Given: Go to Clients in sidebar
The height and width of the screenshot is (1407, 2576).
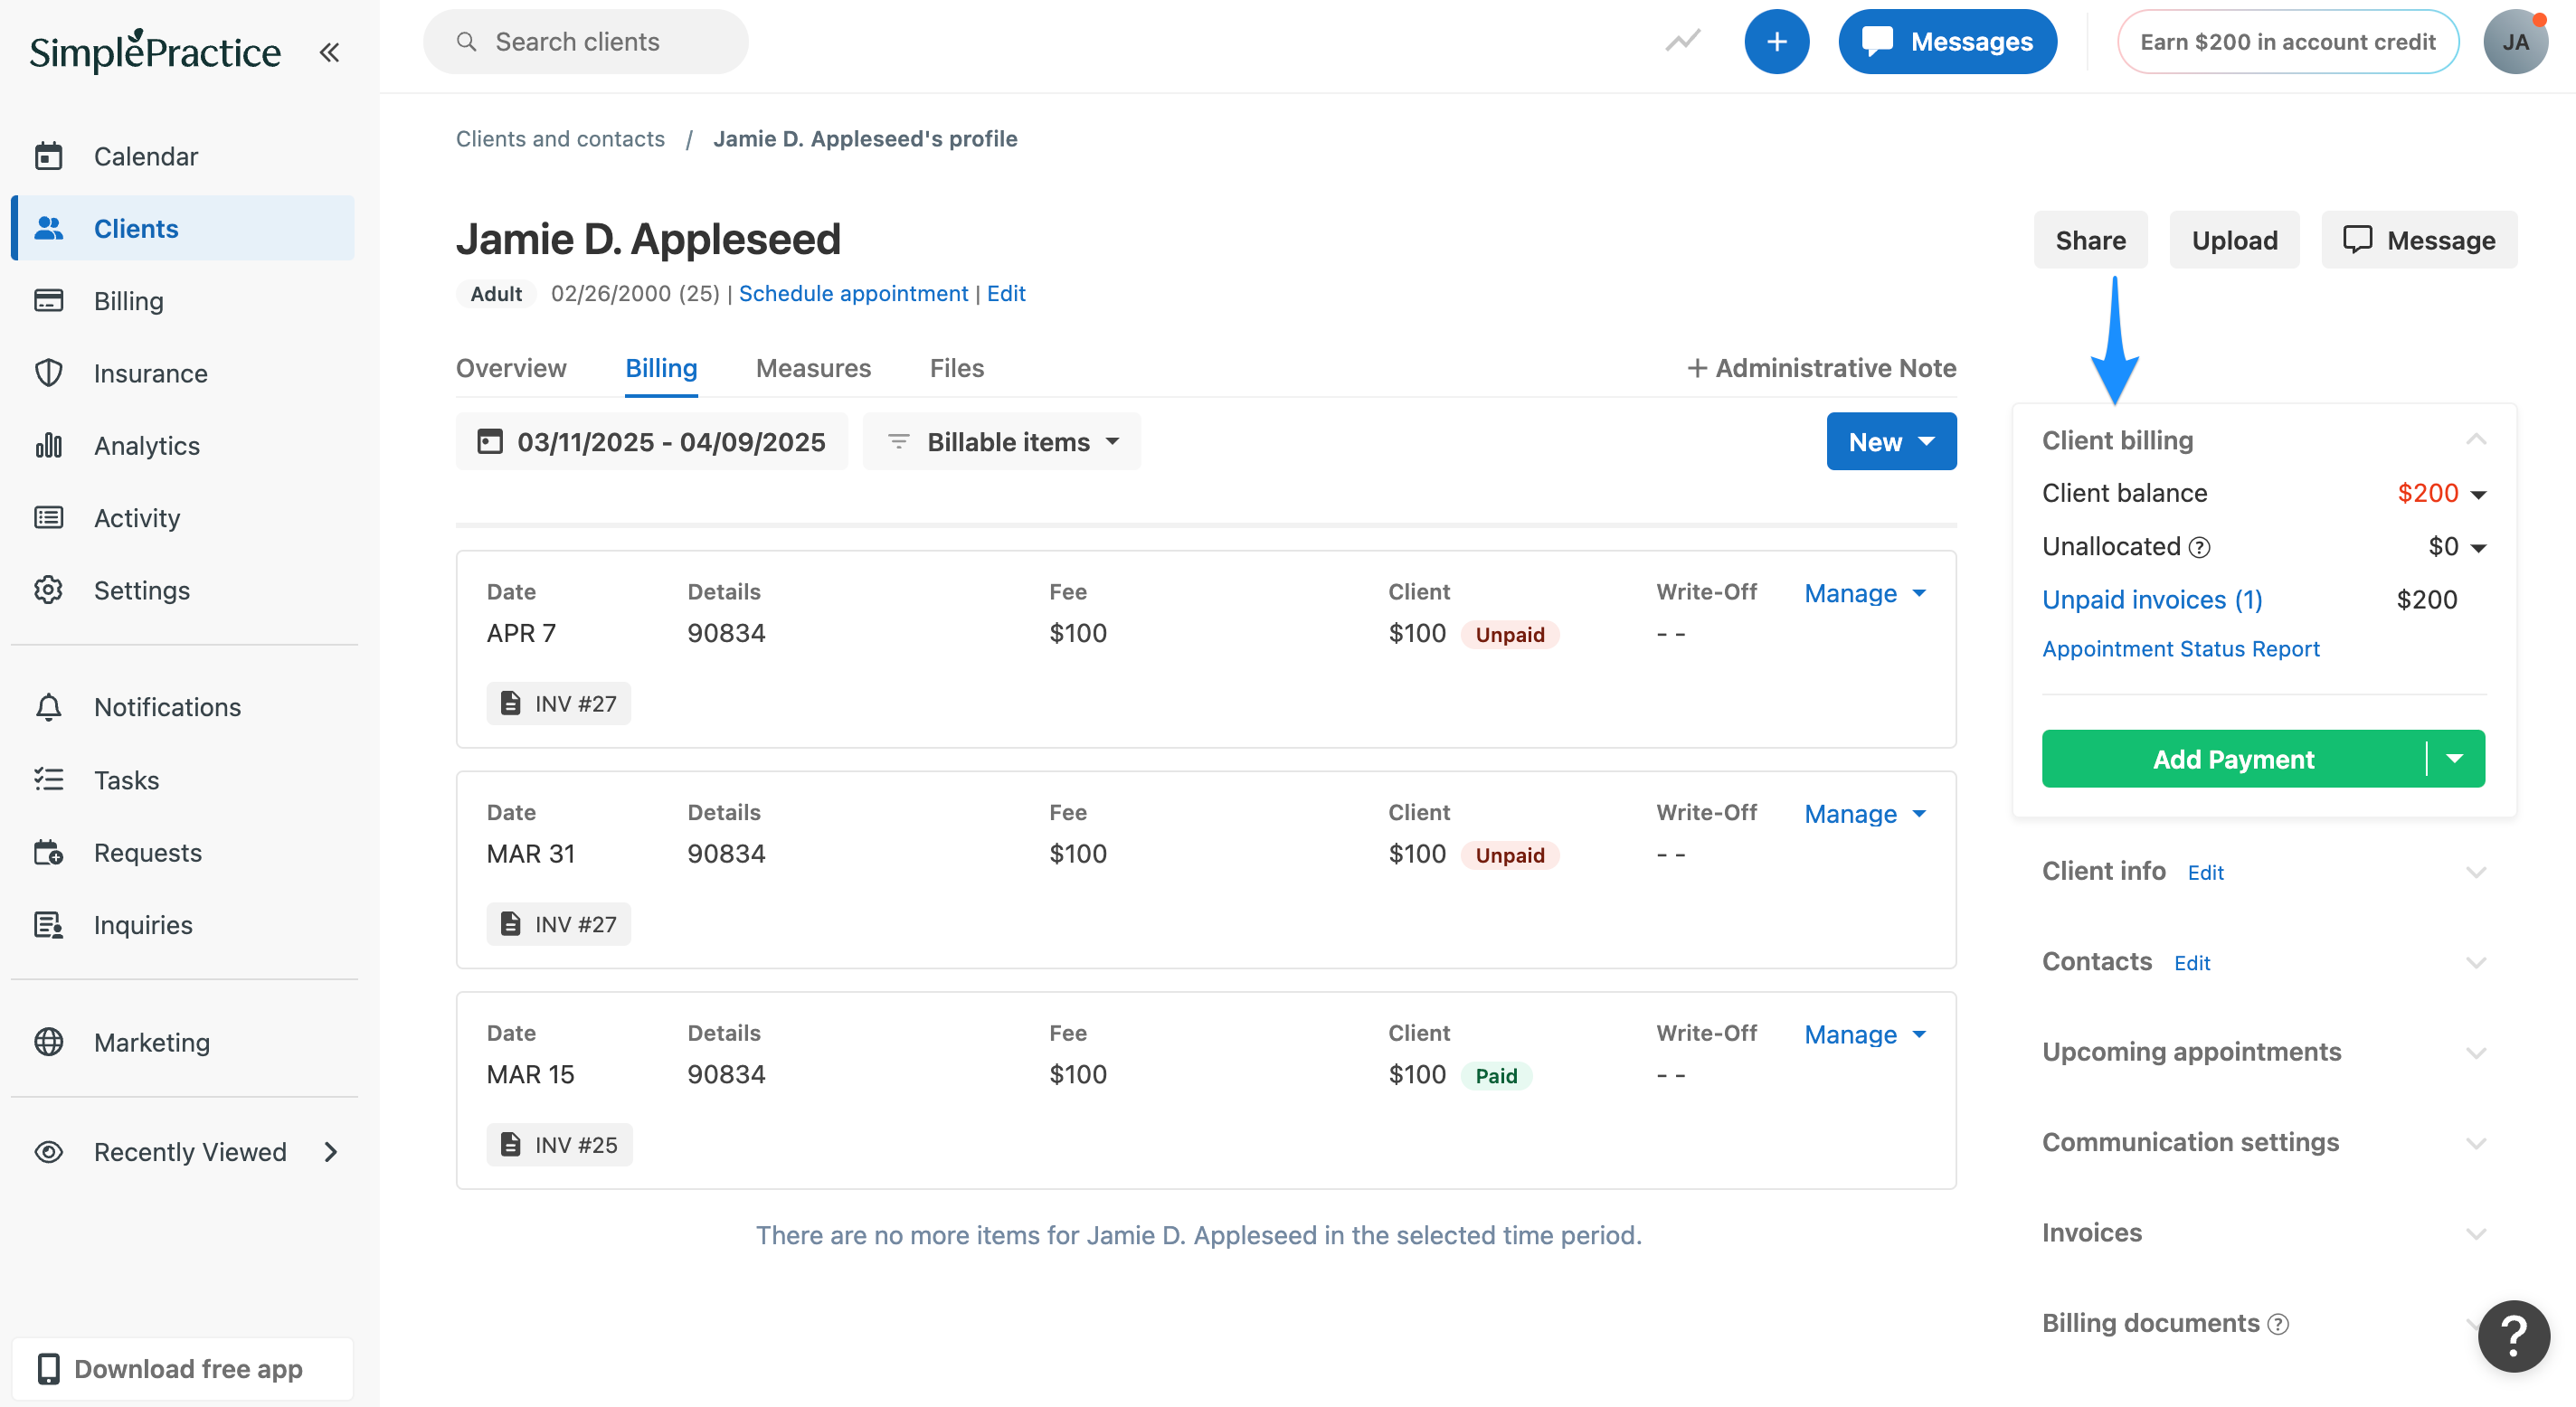Looking at the screenshot, I should (x=184, y=228).
